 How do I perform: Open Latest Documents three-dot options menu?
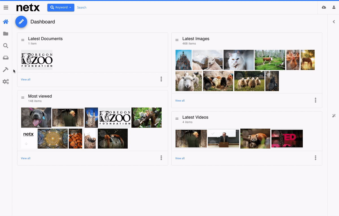pyautogui.click(x=161, y=79)
